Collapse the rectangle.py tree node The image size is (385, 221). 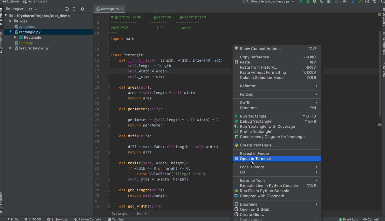pos(11,32)
